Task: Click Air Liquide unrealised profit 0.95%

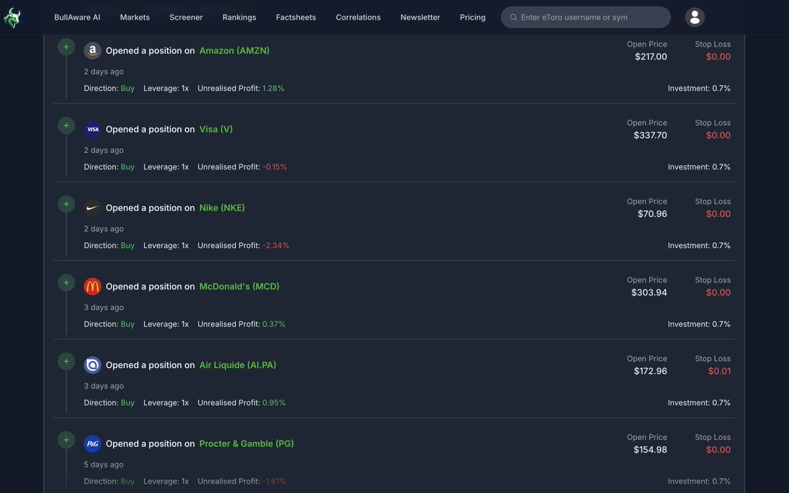Action: 274,403
